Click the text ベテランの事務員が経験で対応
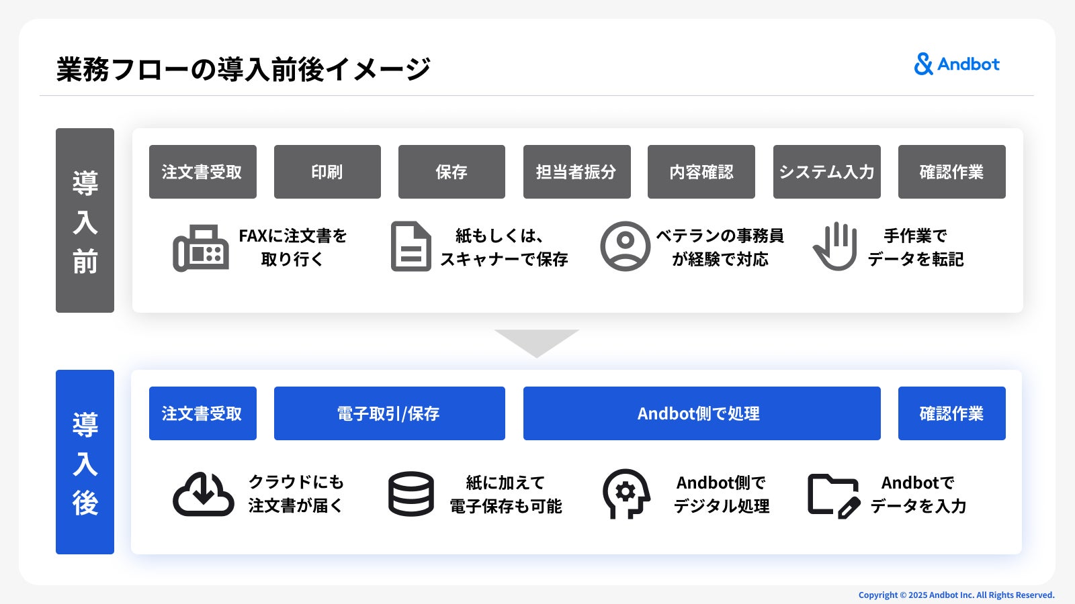The width and height of the screenshot is (1075, 604). 720,248
